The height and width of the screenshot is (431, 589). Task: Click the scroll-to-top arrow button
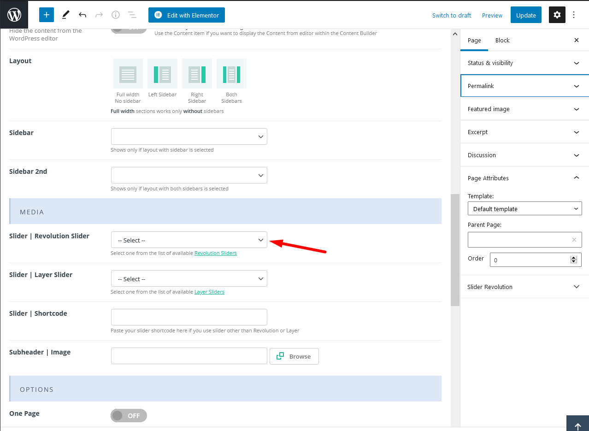pyautogui.click(x=578, y=424)
